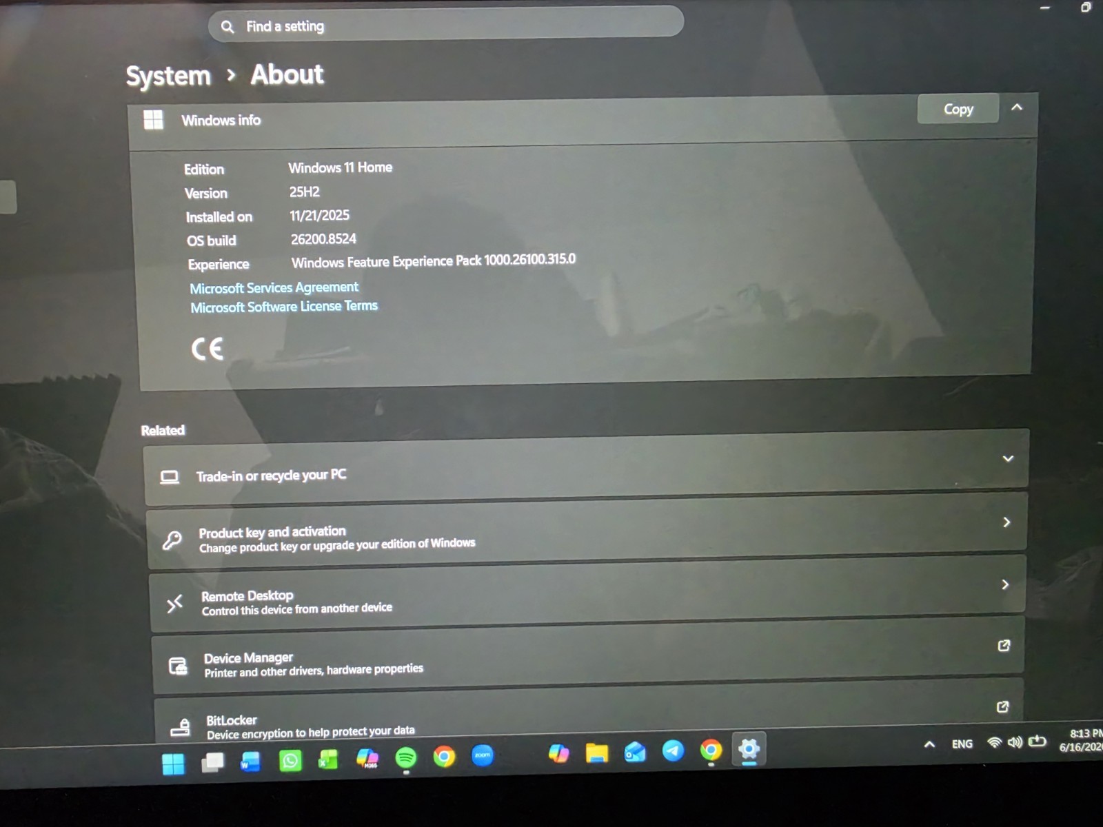Launch Zoom from the taskbar
This screenshot has height=827, width=1103.
[x=483, y=755]
